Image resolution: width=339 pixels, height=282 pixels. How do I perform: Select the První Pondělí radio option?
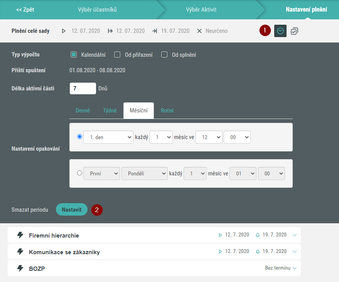tap(80, 173)
